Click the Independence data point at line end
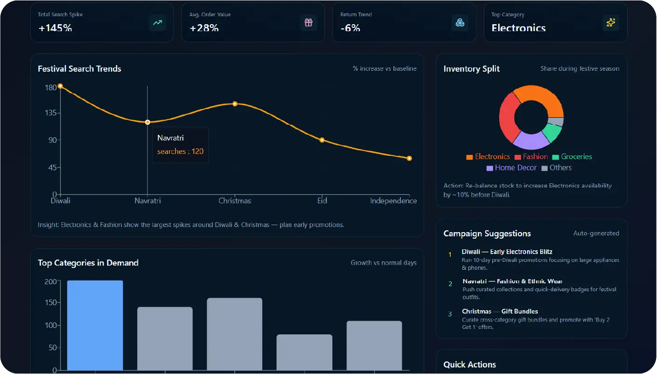 click(409, 159)
